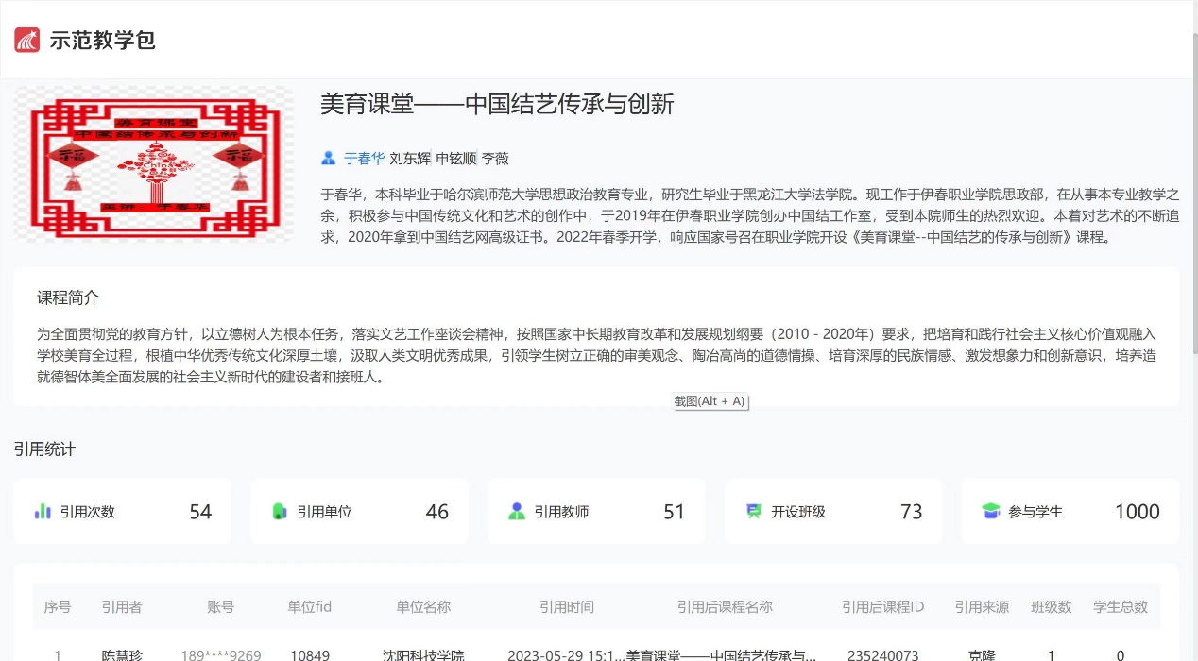Viewport: 1198px width, 661px height.
Task: Open the course cover thumbnail image
Action: pyautogui.click(x=154, y=164)
